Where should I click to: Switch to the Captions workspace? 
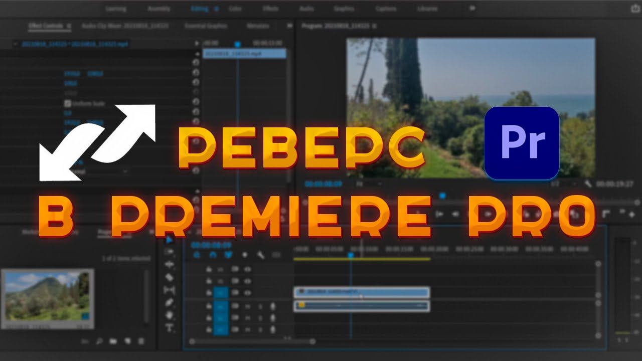(385, 9)
